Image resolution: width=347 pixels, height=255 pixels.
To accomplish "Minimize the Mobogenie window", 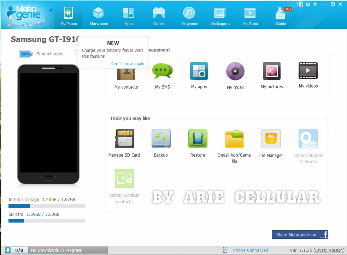I will tap(325, 5).
